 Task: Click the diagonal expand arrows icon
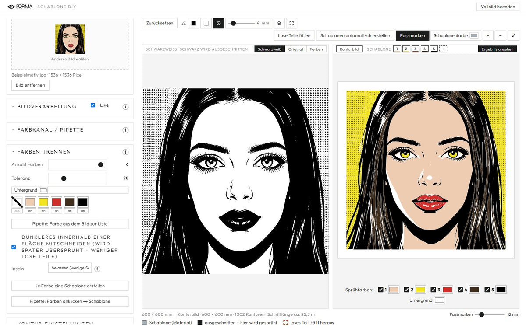[513, 35]
